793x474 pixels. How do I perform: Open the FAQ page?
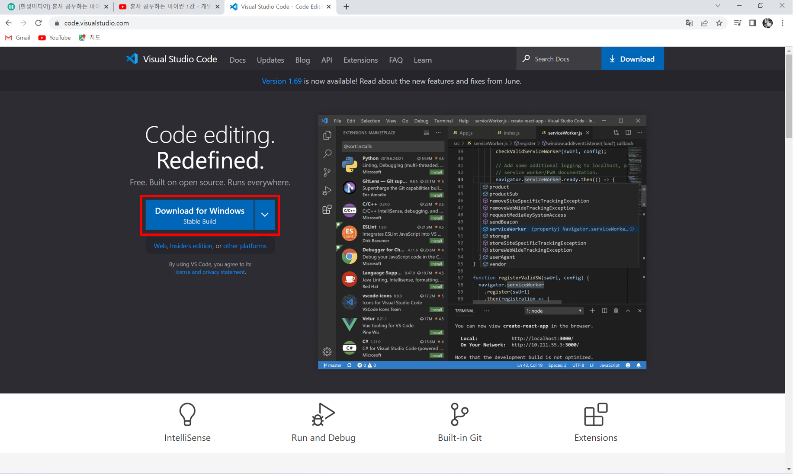point(396,60)
